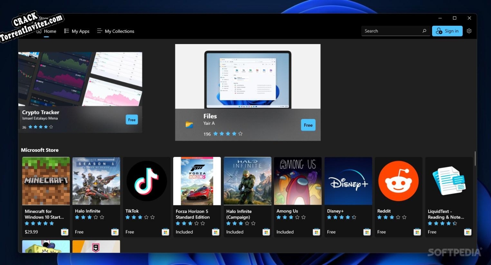Open My Collections
Viewport: 491px width, 265px height.
tap(115, 31)
